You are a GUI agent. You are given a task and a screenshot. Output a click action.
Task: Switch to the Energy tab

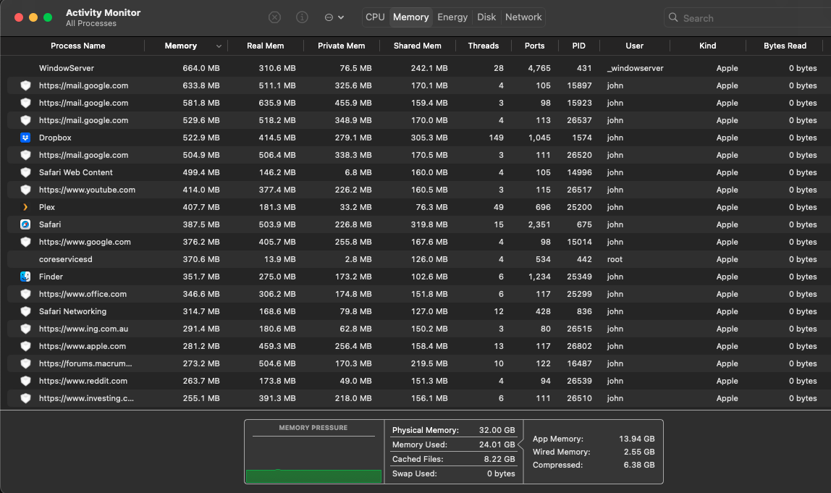coord(452,17)
